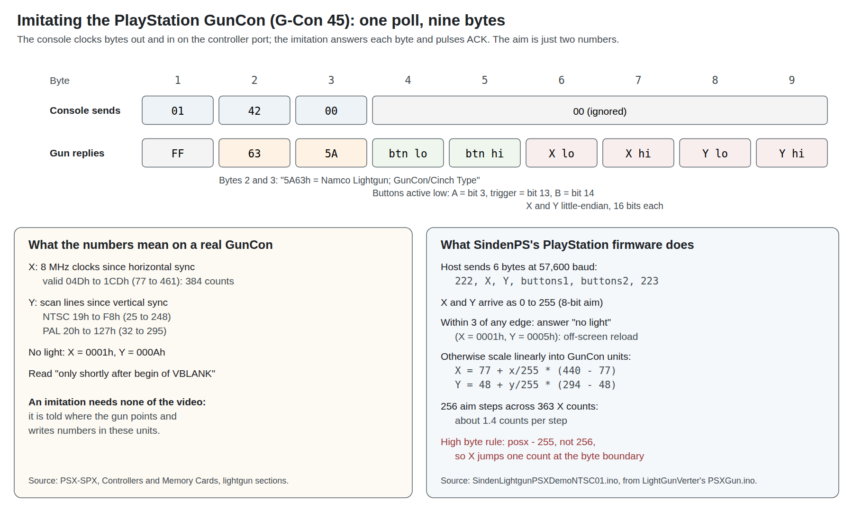The height and width of the screenshot is (512, 853).
Task: Click the gun reply 'FF' box
Action: click(178, 153)
